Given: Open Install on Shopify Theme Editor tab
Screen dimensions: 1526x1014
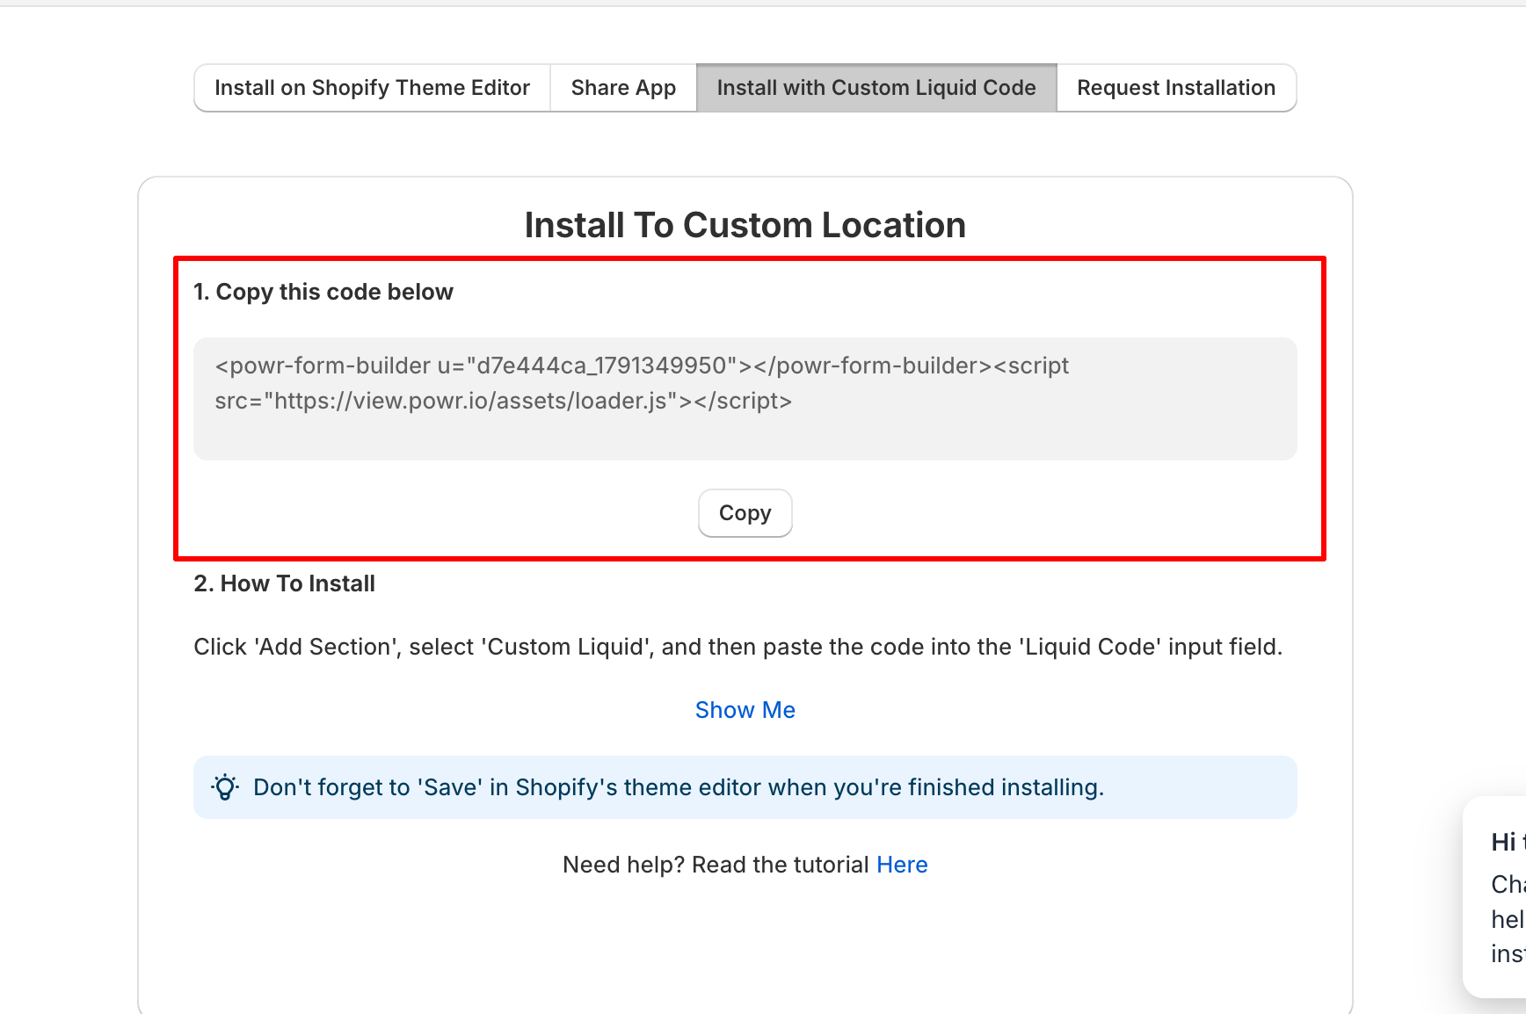Looking at the screenshot, I should click(x=372, y=88).
